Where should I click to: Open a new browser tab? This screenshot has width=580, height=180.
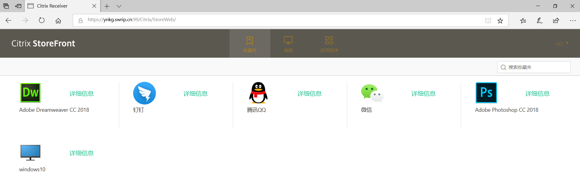[107, 6]
